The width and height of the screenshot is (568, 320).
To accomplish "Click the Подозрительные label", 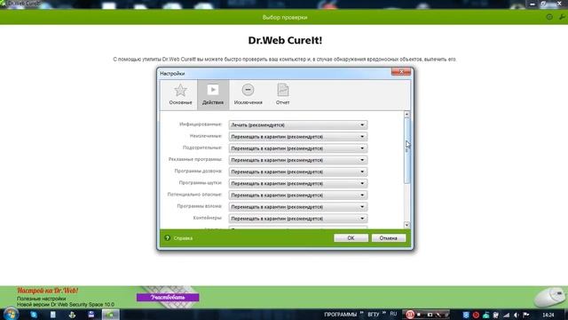I will tap(202, 148).
